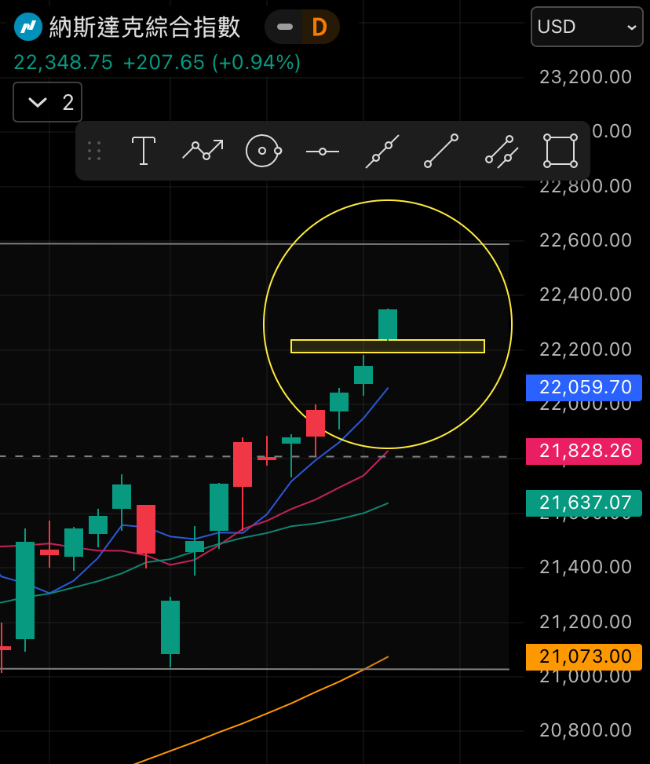Select the Rectangle drawing tool
Image resolution: width=650 pixels, height=764 pixels.
tap(561, 151)
